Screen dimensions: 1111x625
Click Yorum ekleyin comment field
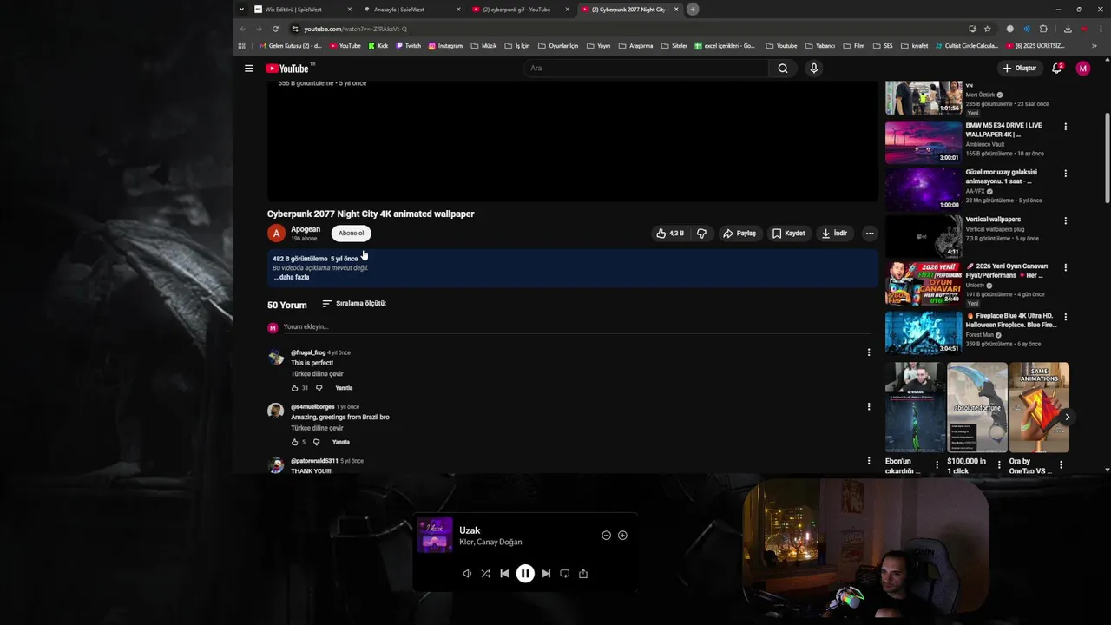[x=577, y=327]
